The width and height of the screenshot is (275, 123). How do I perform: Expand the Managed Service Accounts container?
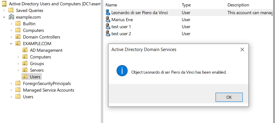coord(11,90)
